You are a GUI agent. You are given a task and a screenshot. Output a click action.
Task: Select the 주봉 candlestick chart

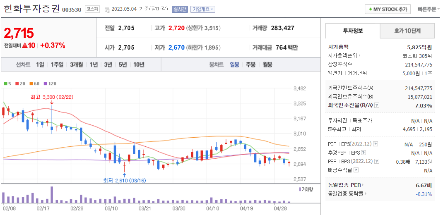250,64
